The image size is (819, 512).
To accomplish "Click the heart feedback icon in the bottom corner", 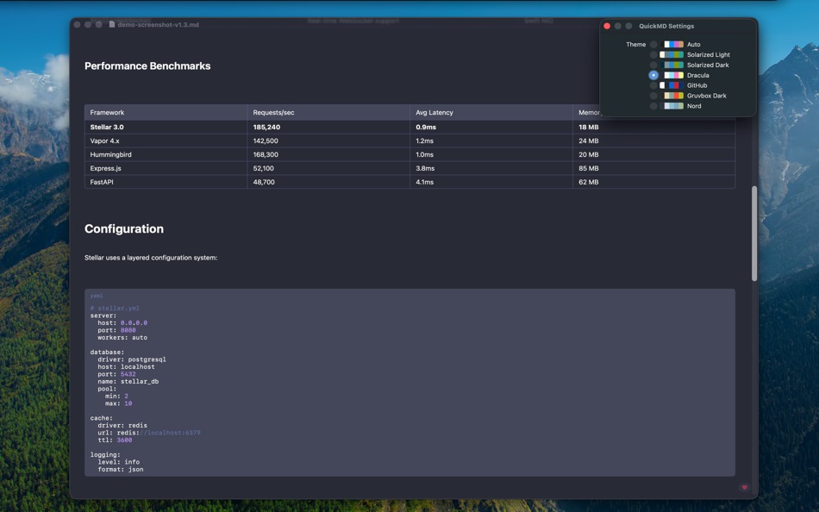I will pyautogui.click(x=743, y=487).
